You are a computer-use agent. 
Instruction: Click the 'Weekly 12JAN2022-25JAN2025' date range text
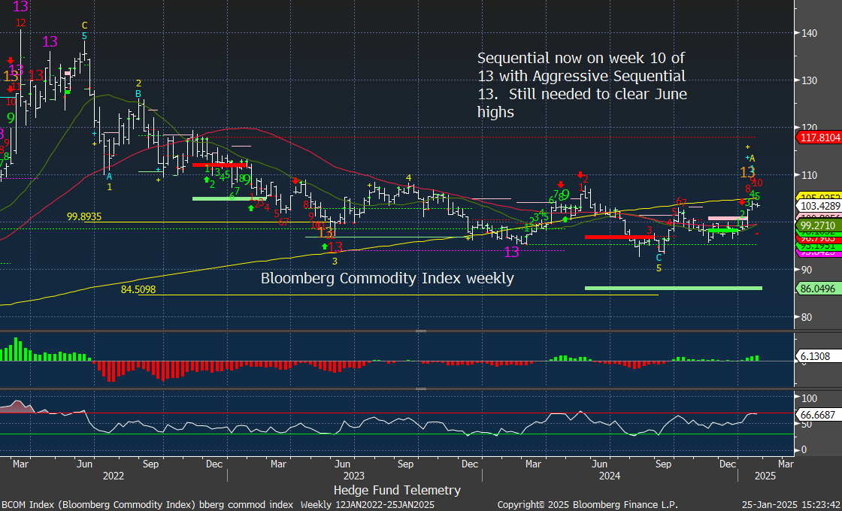click(368, 505)
